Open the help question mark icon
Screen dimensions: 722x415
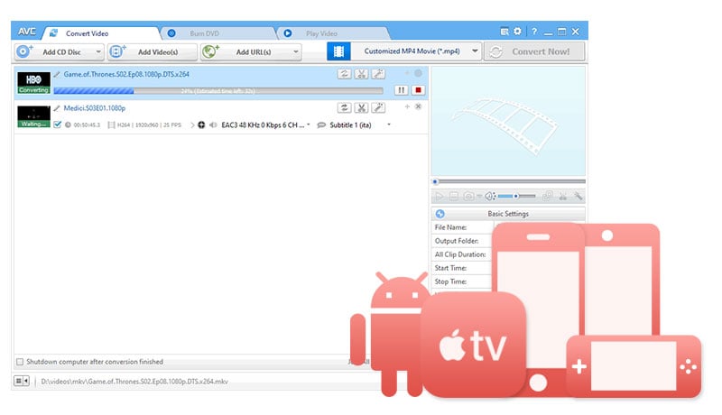[534, 32]
